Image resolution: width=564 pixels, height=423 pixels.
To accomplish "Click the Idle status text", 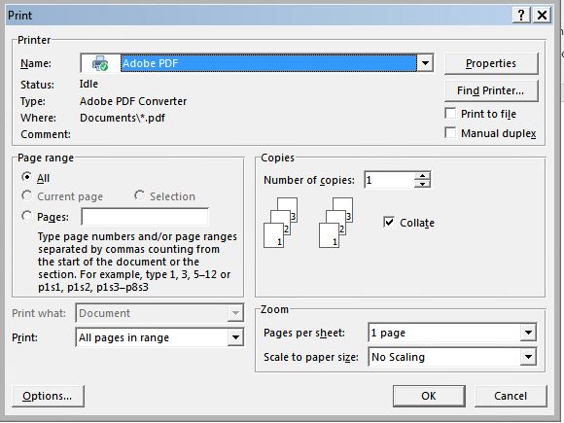I will click(x=88, y=84).
